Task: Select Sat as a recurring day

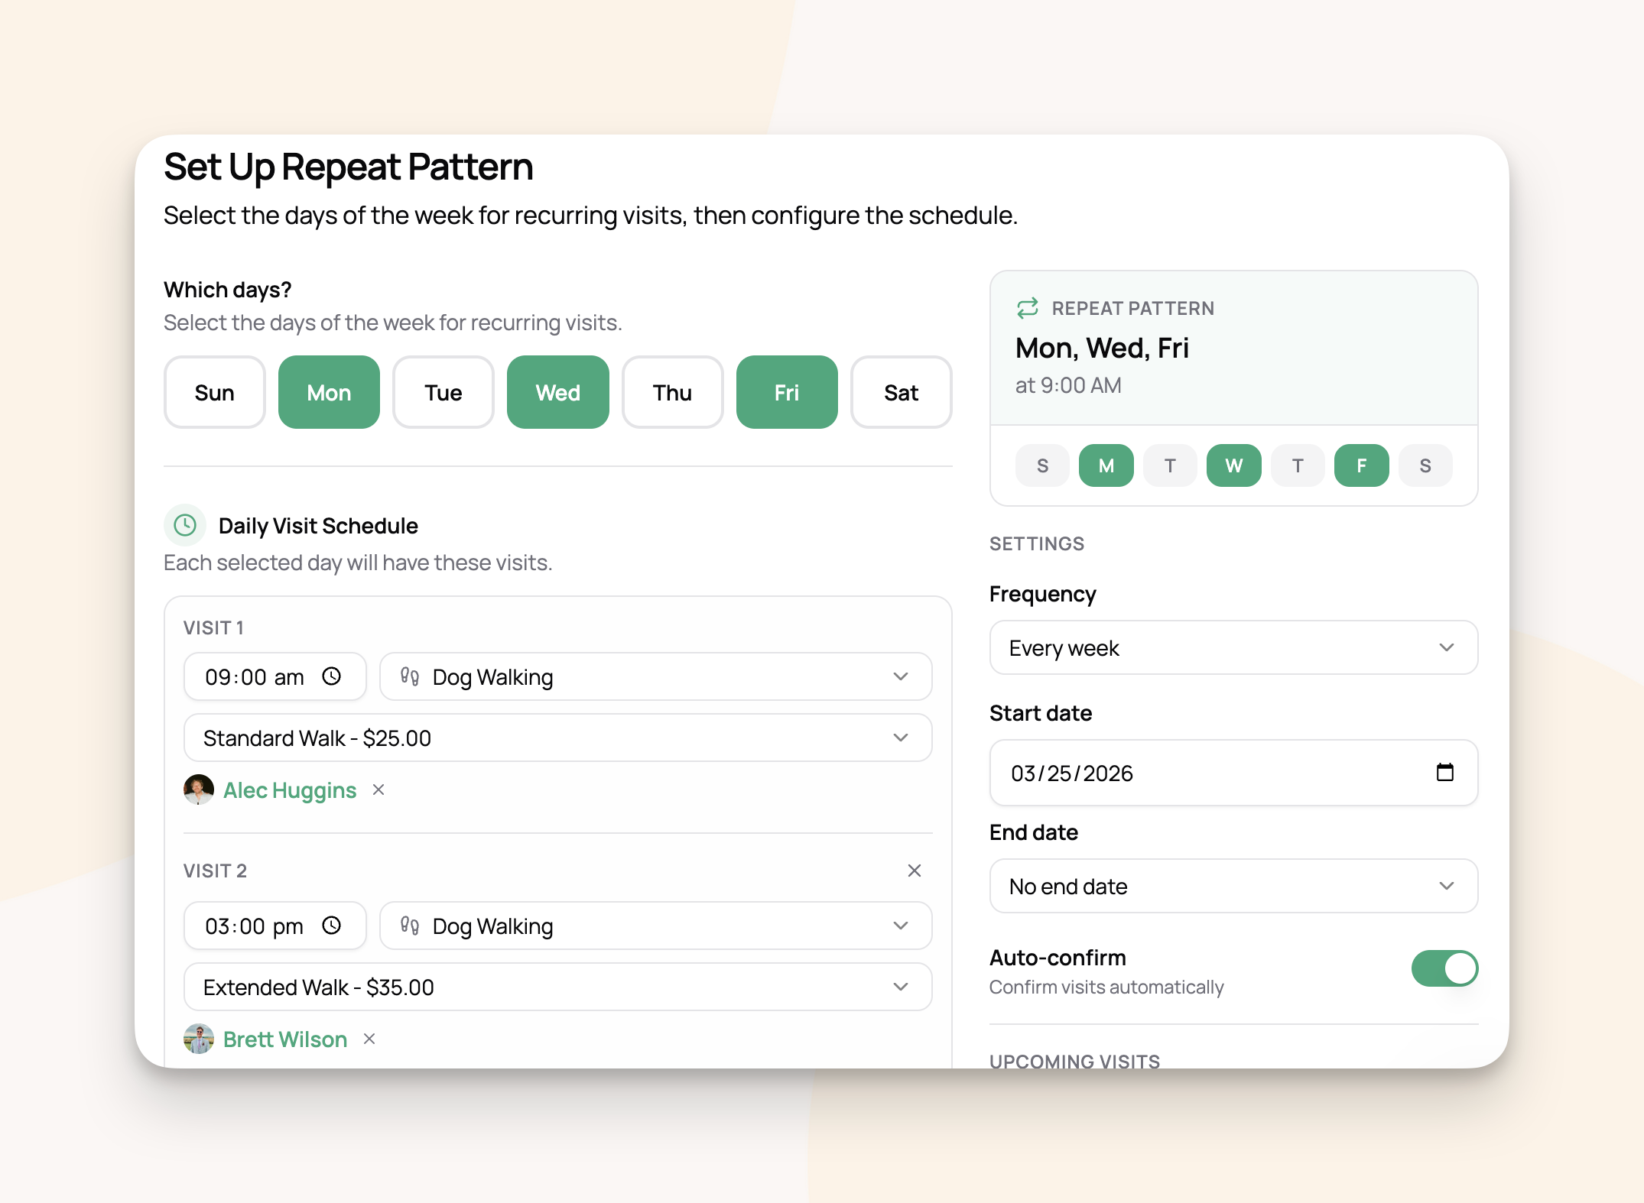Action: pos(901,392)
